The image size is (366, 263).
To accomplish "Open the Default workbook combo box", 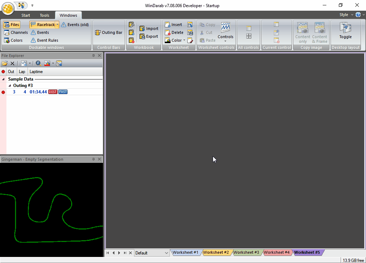I will [152, 253].
